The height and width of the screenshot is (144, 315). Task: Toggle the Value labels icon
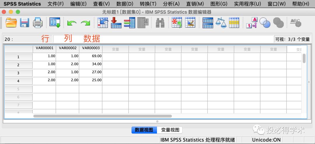pos(252,23)
